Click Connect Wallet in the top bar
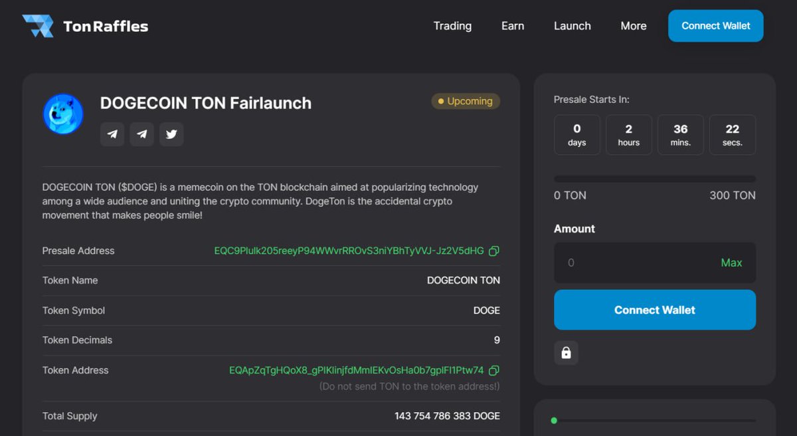 [715, 26]
